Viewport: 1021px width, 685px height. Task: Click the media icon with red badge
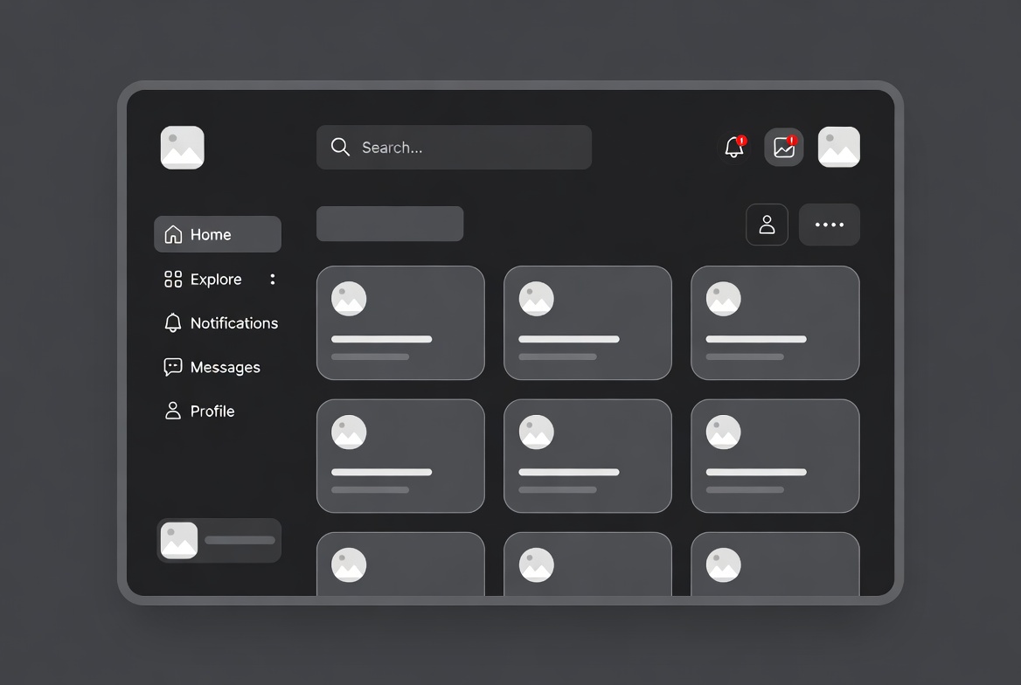[783, 147]
